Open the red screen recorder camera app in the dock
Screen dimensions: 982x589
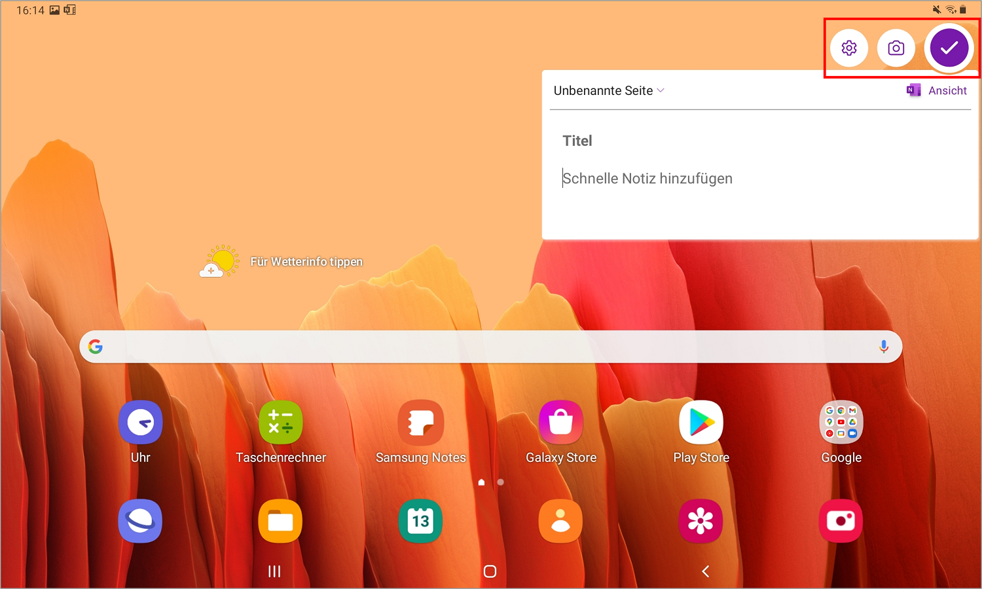(841, 521)
